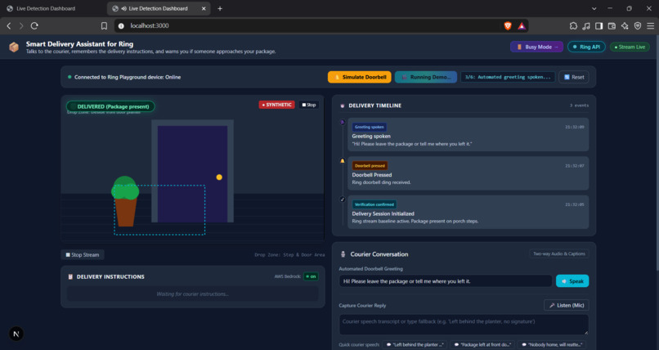
Task: Open the browser hamburger main menu
Action: [651, 25]
